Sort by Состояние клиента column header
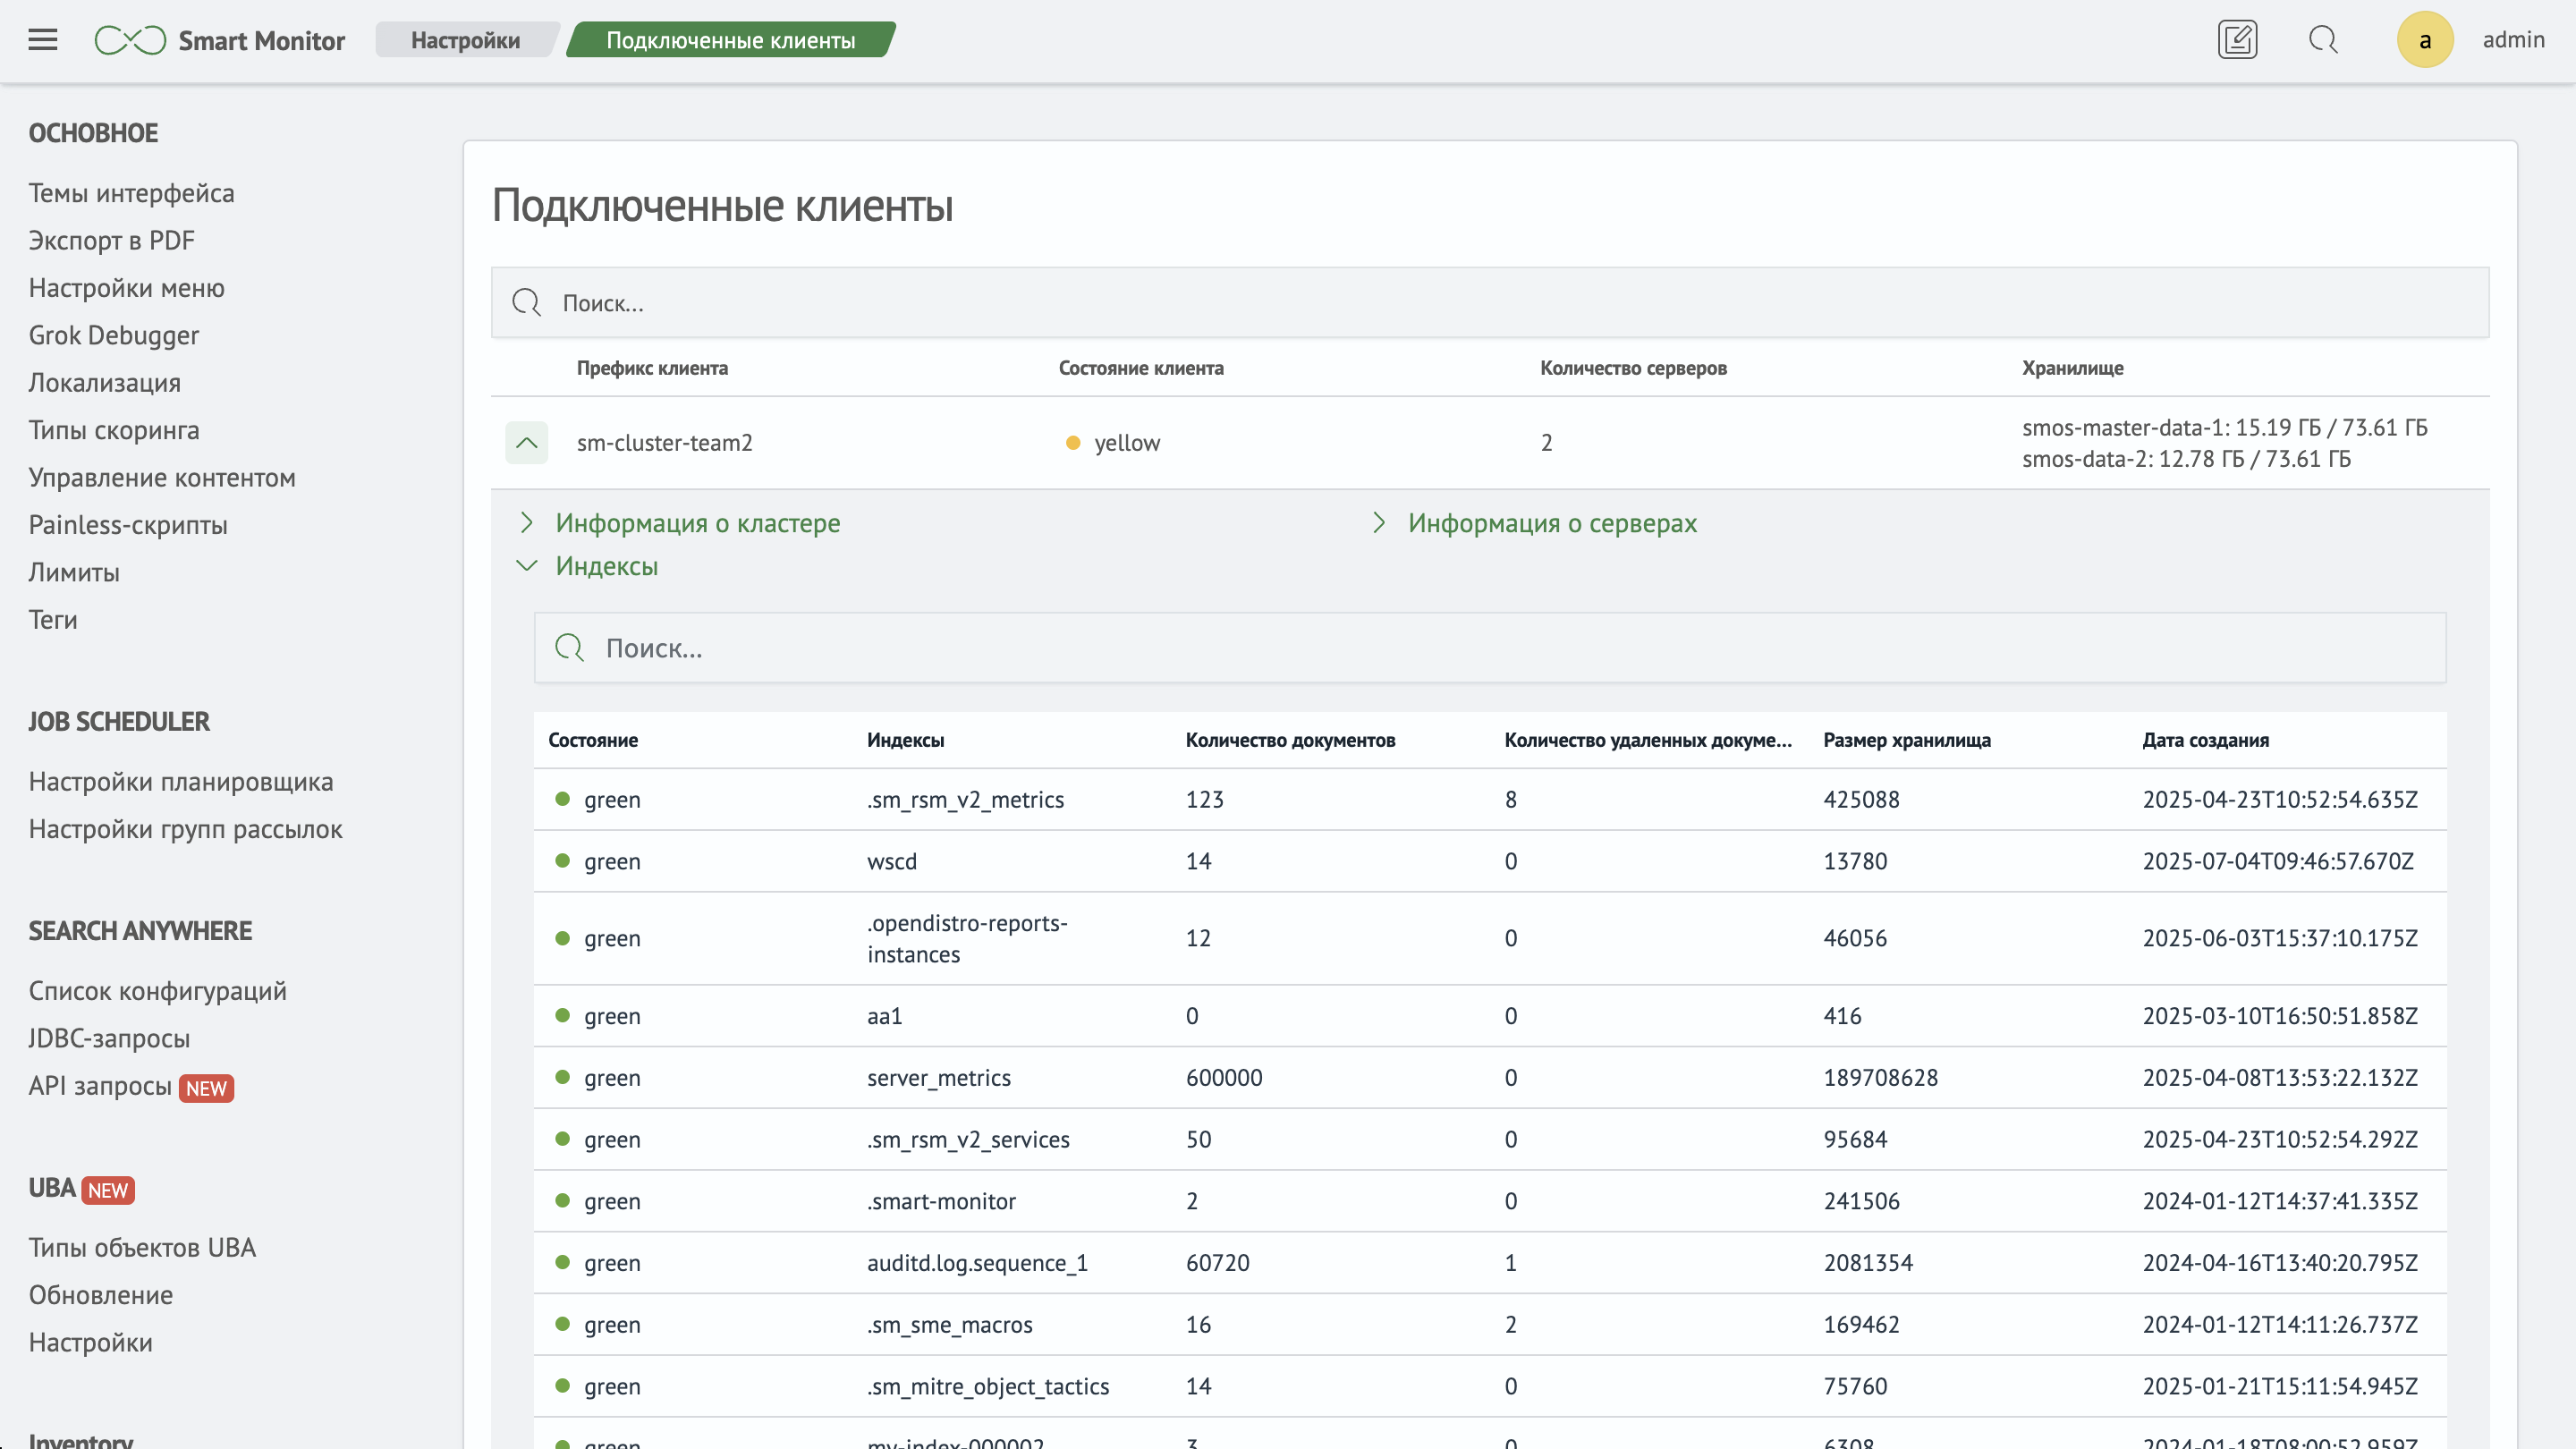The image size is (2576, 1449). point(1141,368)
